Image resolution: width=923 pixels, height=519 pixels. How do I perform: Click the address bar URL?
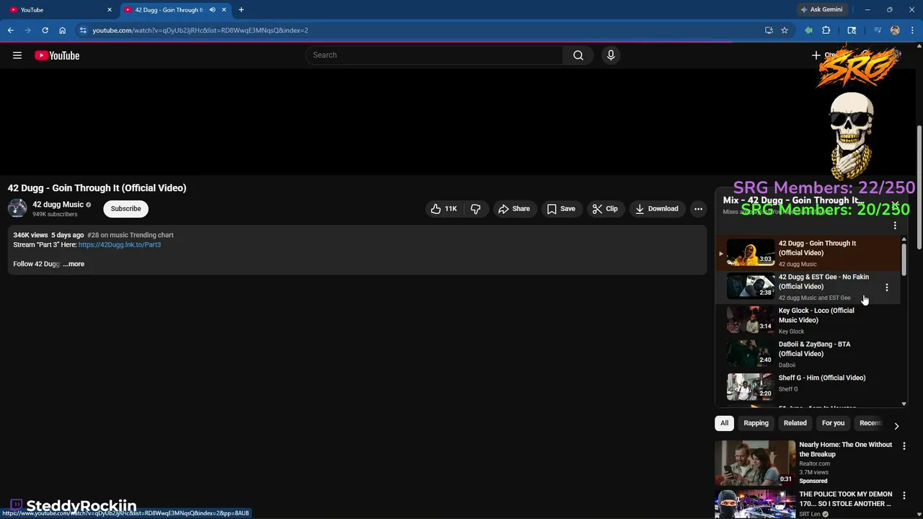tap(200, 30)
